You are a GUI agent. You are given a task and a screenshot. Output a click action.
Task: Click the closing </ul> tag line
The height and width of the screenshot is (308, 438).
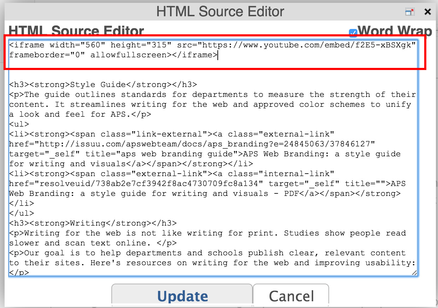[x=22, y=213]
